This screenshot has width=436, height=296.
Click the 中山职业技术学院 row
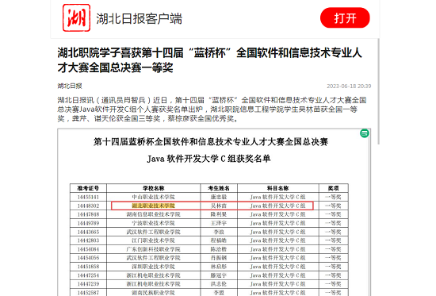[x=209, y=197]
